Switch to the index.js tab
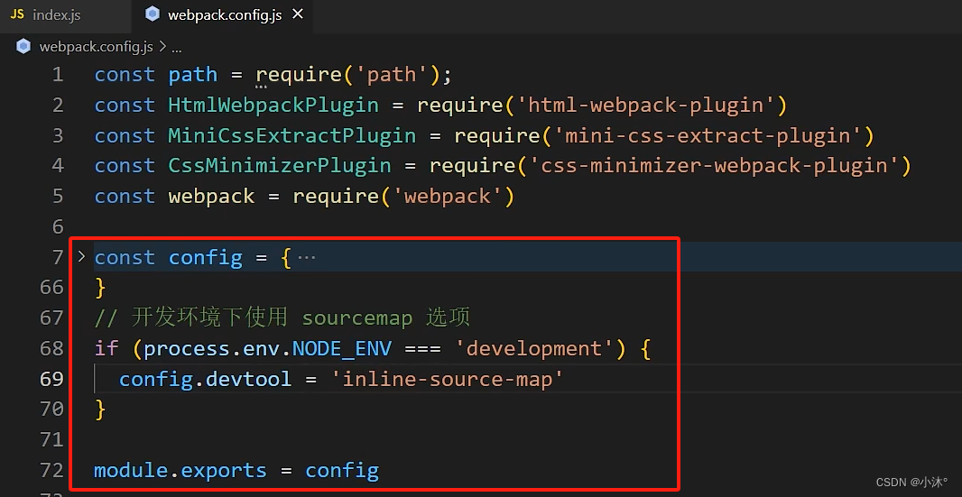 65,15
